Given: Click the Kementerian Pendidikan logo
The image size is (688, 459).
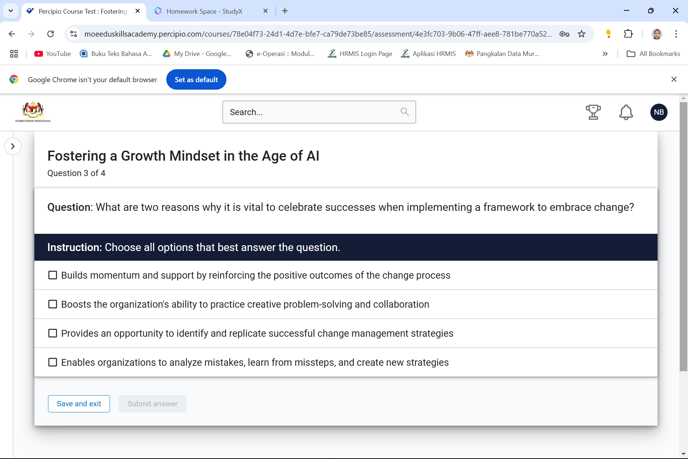Looking at the screenshot, I should (33, 112).
